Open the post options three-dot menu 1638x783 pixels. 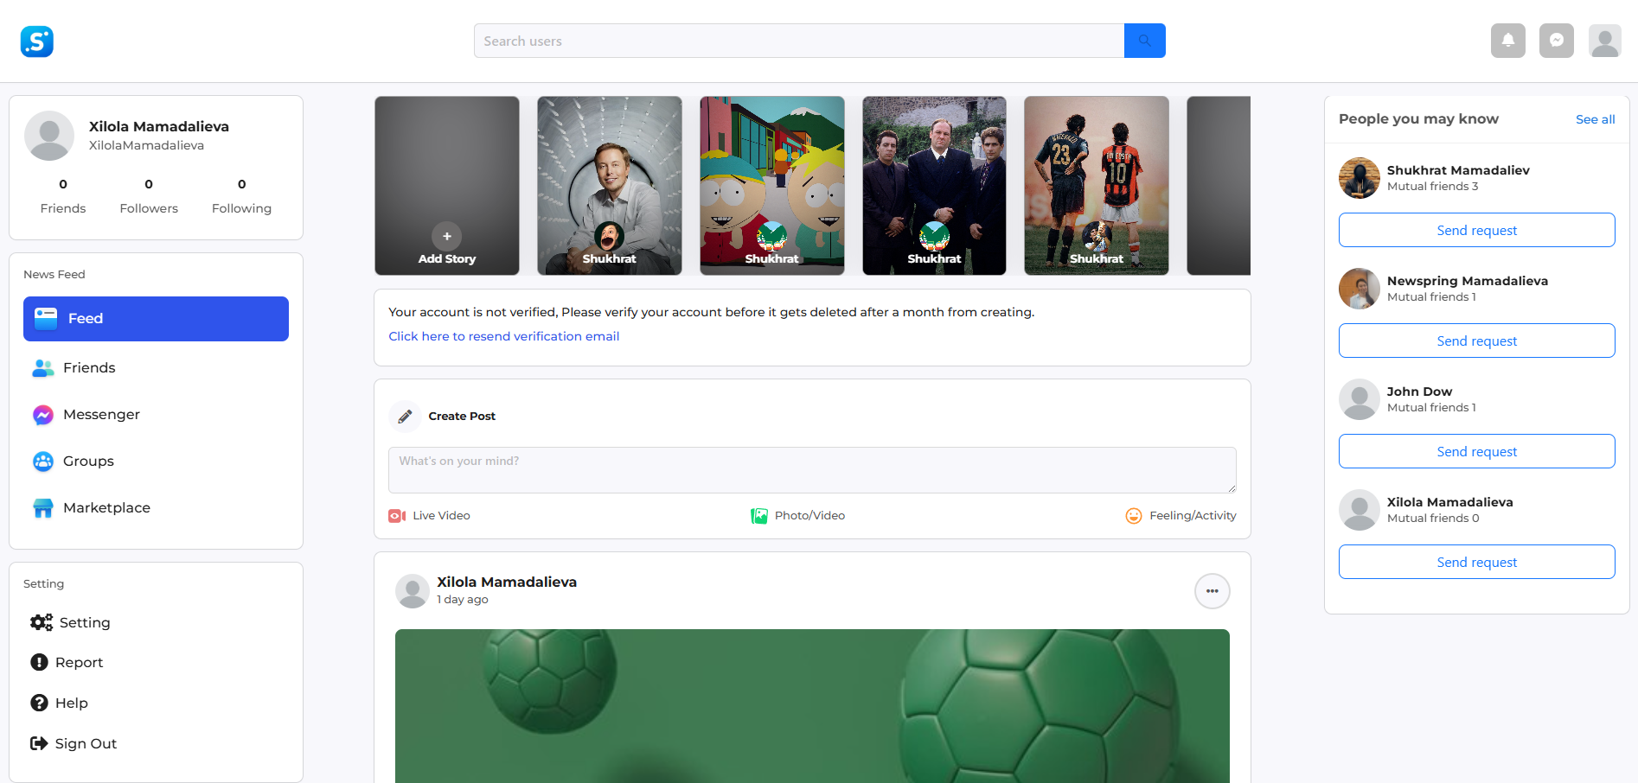(1212, 591)
